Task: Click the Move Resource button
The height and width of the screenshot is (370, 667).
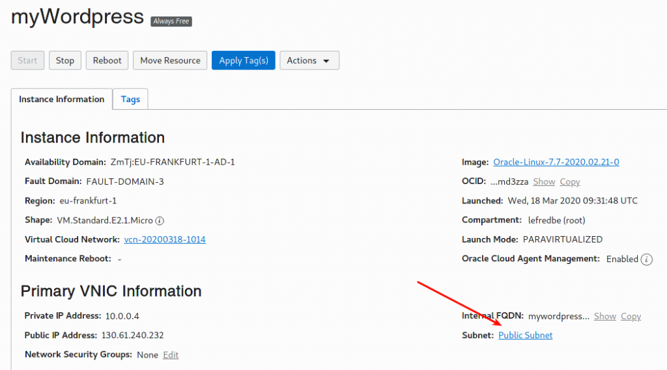Action: pyautogui.click(x=170, y=60)
